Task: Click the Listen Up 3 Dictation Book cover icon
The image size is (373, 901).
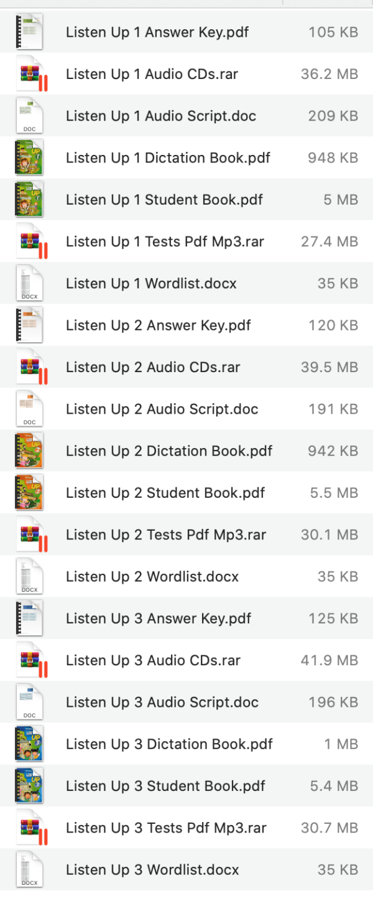Action: pyautogui.click(x=30, y=744)
